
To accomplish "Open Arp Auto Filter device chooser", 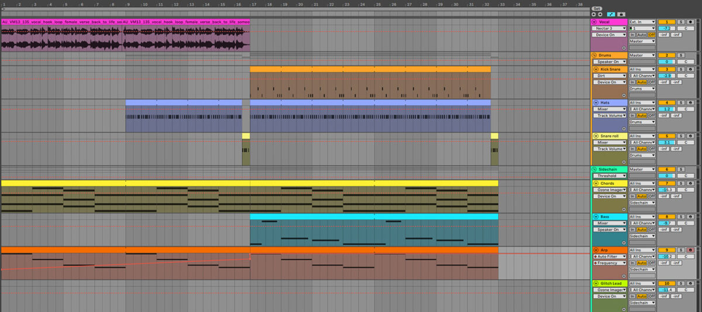I will (611, 256).
